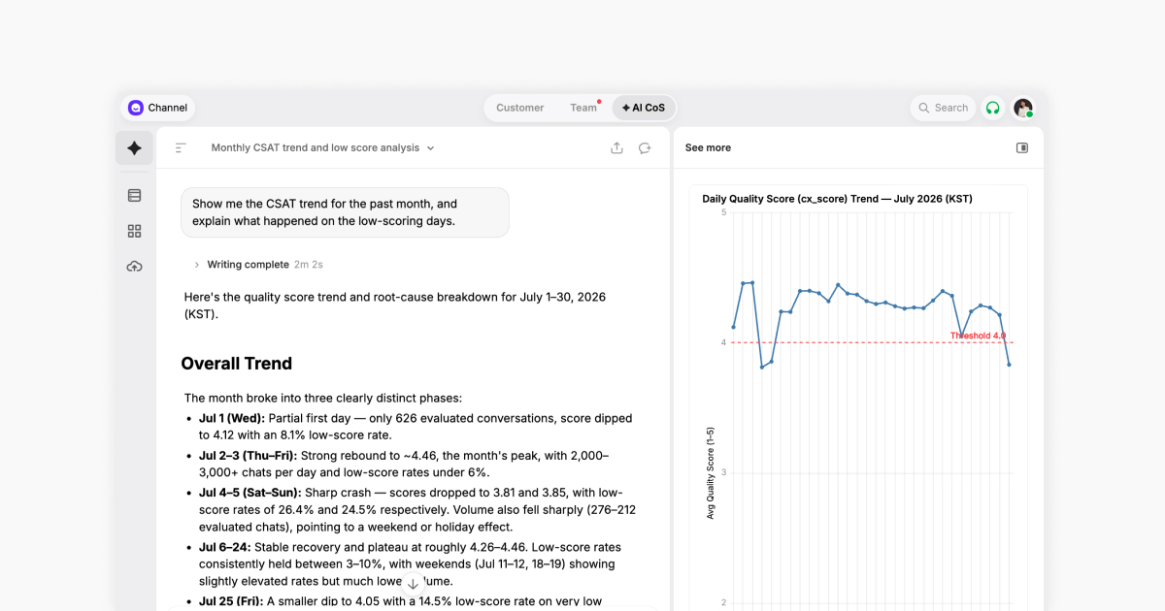Open the Channel logo button
Screen dimensions: 1165x611
158,108
